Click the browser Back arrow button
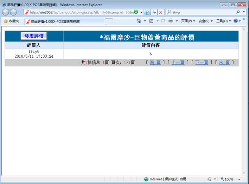 [6, 12]
